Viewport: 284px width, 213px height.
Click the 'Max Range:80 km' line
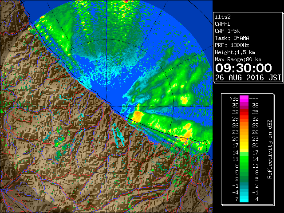(x=238, y=59)
